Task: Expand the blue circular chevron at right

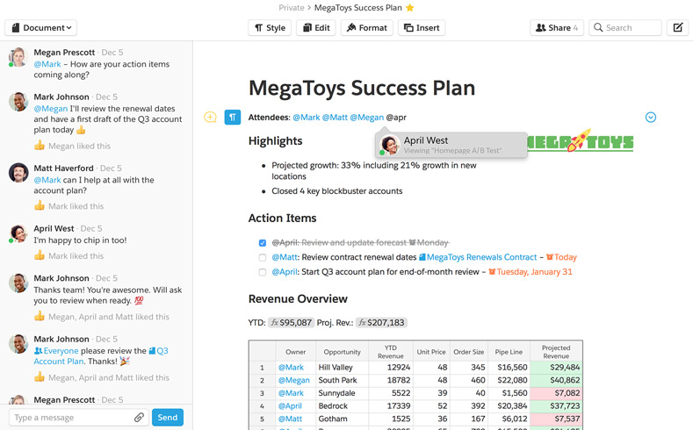Action: 651,117
